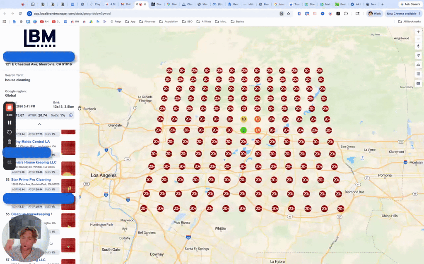Open a new browser tab
Viewport: 424px width, 264px height.
tap(382, 4)
